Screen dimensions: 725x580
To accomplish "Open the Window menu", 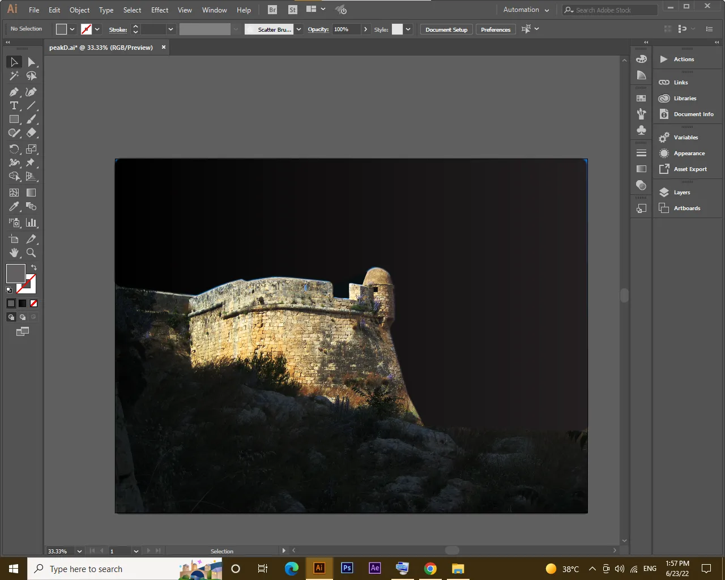I will click(214, 10).
